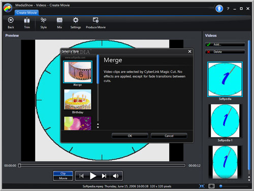Click the preview timeline seek bar

click(x=103, y=166)
